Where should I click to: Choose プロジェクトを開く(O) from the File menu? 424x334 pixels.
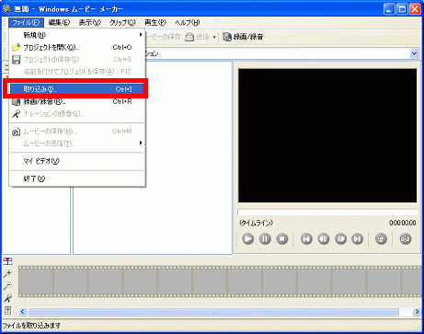(x=77, y=47)
